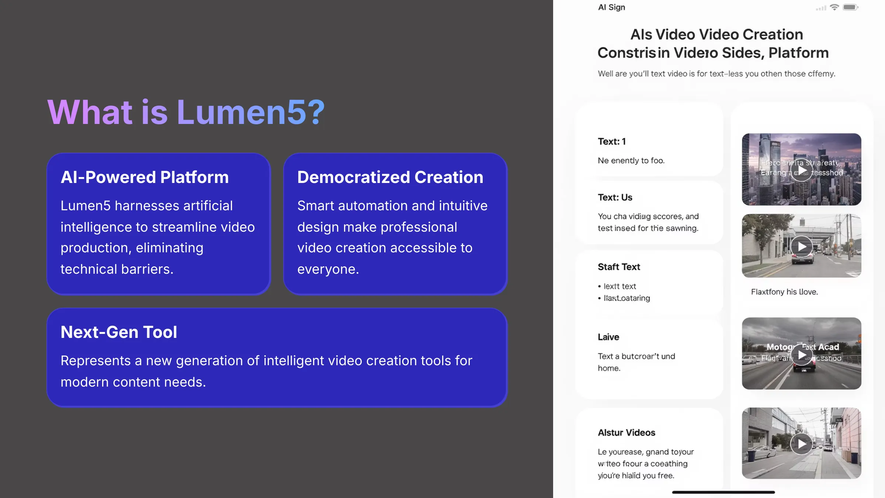Play the street with trees video
This screenshot has height=498, width=885.
[x=801, y=247]
